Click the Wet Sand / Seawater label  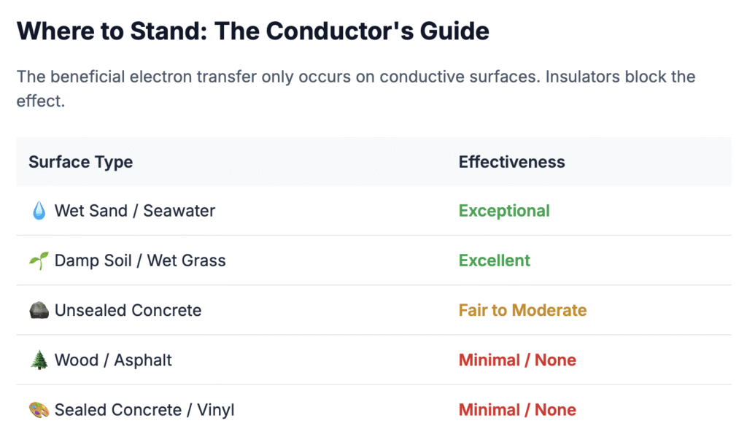[x=135, y=212]
